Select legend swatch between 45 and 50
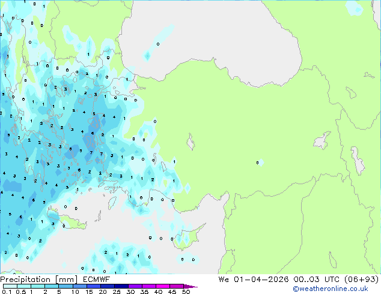 tap(177, 286)
